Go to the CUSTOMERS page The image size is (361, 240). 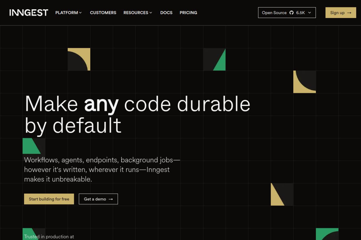(x=103, y=13)
